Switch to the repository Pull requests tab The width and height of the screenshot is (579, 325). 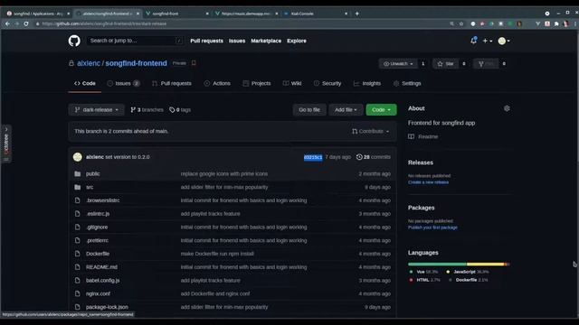(x=172, y=83)
